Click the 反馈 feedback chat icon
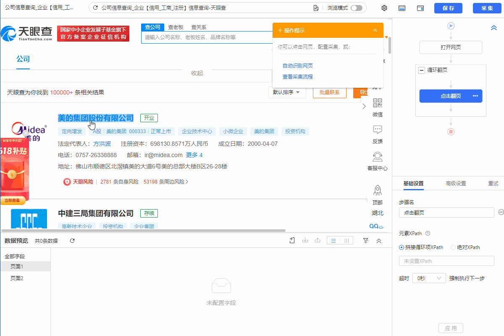Screen dimensions: 504x336 [378, 130]
